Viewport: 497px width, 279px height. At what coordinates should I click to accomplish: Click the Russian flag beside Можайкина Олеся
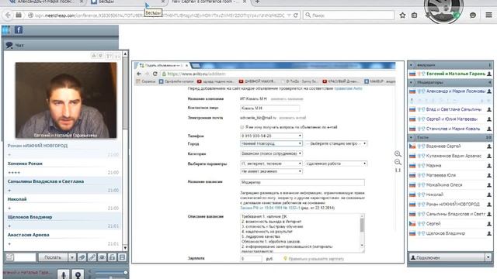pos(412,185)
